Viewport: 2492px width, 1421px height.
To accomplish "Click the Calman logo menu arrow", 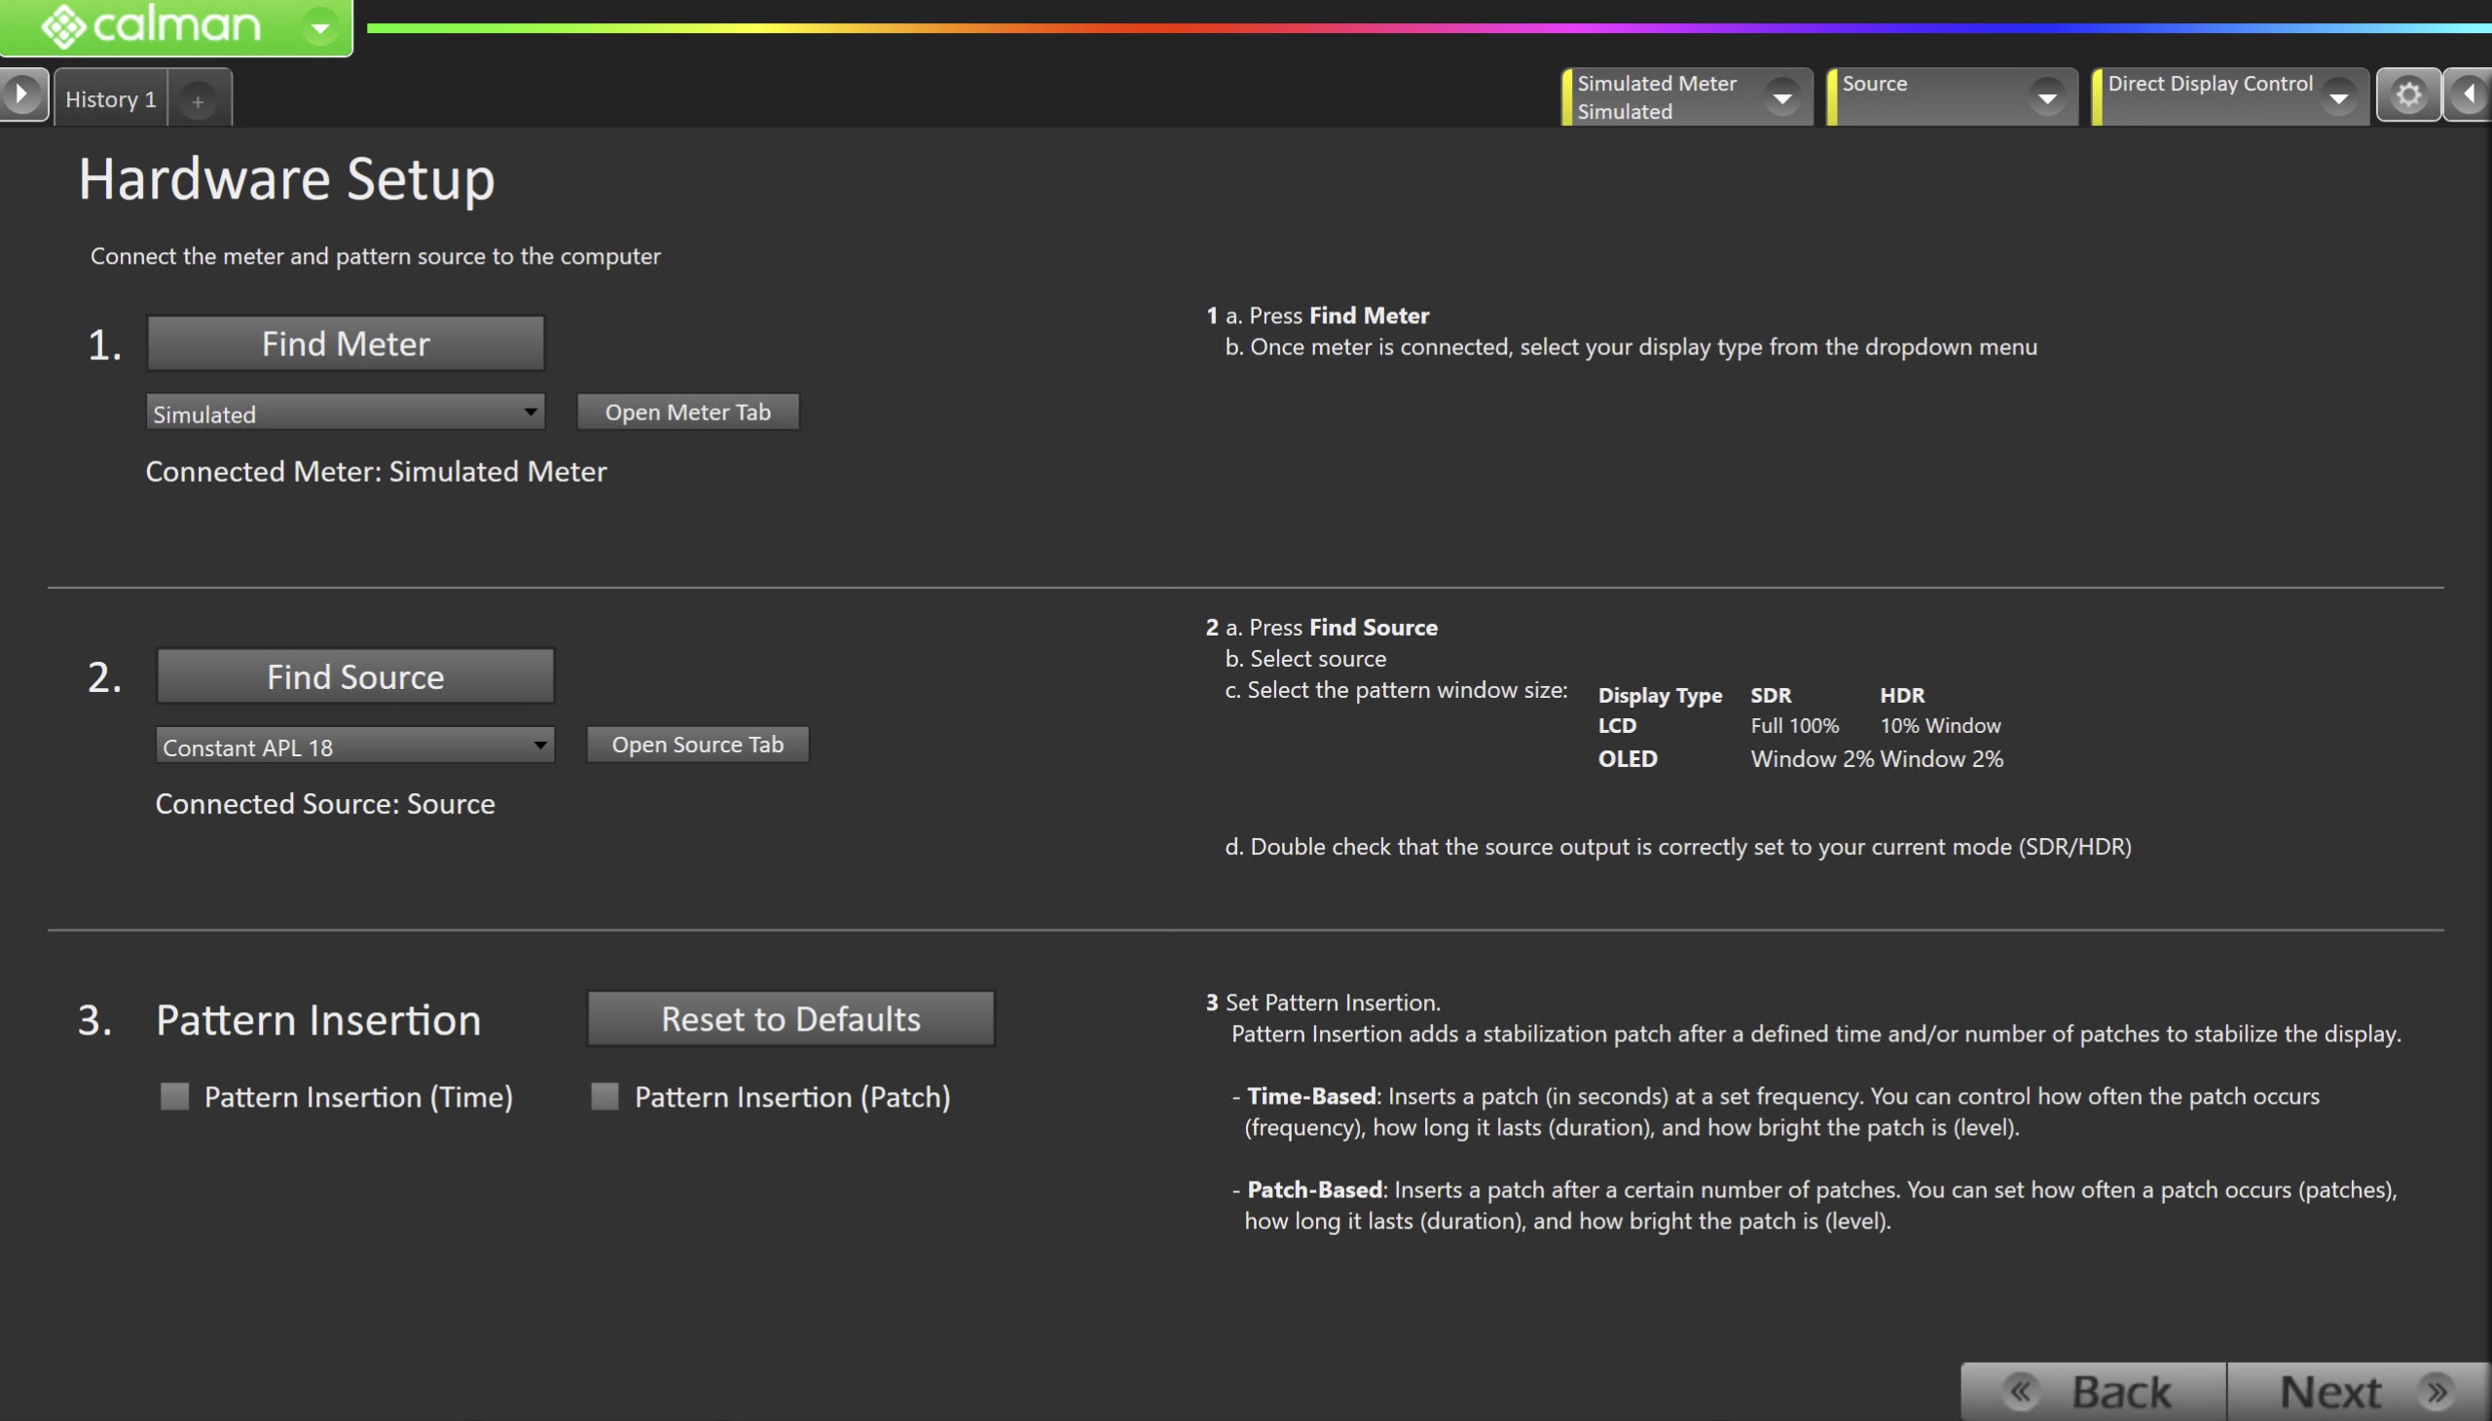I will pos(320,27).
